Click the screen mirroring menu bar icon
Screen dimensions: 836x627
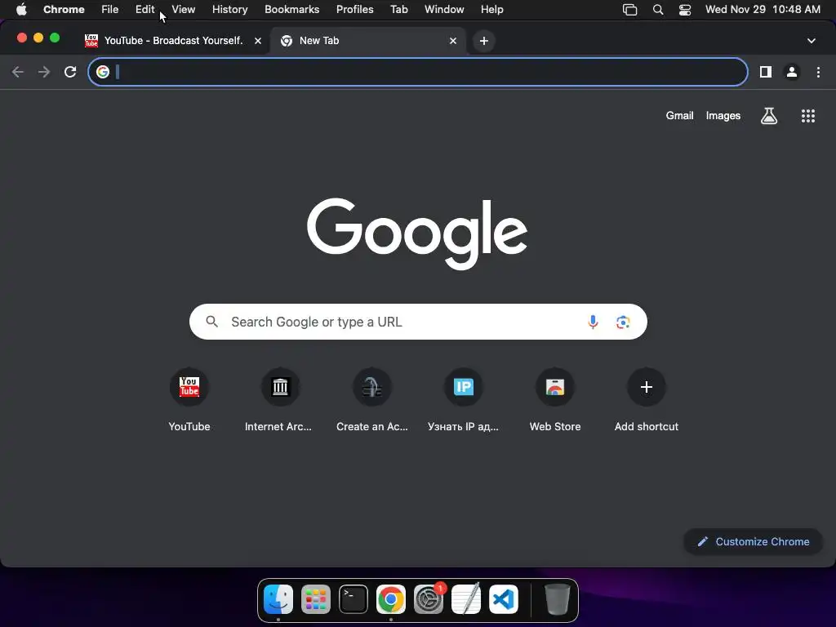(x=629, y=10)
